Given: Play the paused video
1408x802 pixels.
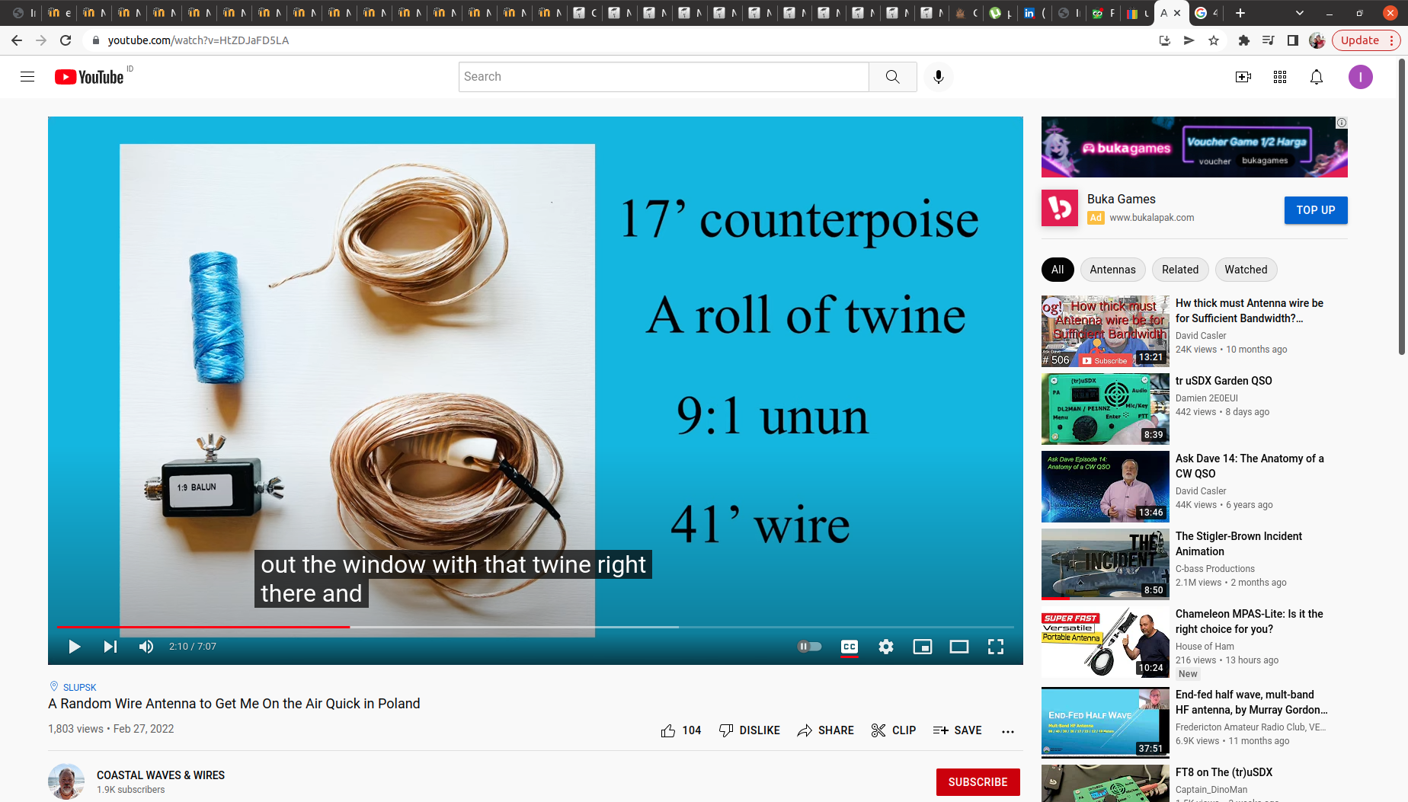Looking at the screenshot, I should [74, 647].
